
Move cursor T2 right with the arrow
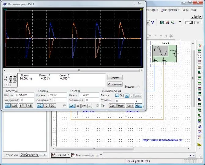click(15, 81)
